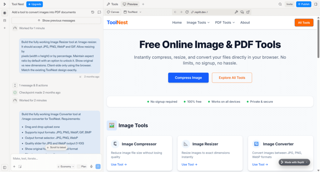Screen dimensions: 320x172
Task: Switch to the Preview tab
Action: (130, 4)
